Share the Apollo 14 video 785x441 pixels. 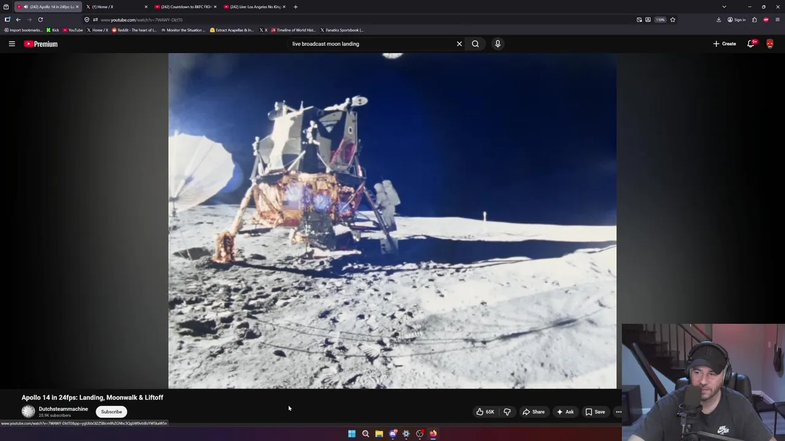[x=534, y=412]
